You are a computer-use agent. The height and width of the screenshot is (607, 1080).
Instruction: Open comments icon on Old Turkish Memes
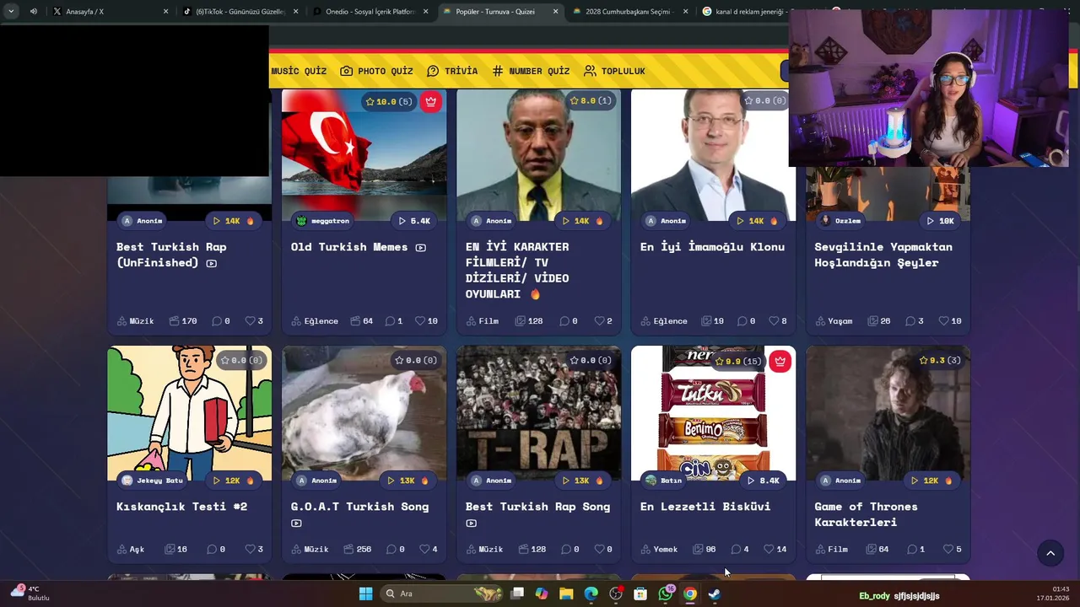pyautogui.click(x=391, y=321)
